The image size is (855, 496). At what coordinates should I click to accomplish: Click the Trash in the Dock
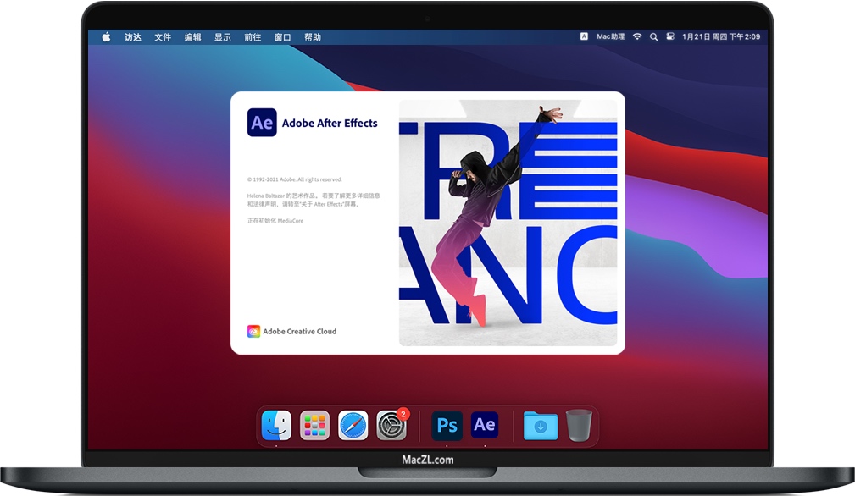(579, 425)
